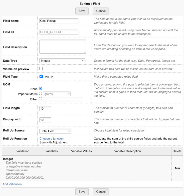
Task: Open the Choose a function link
Action: point(51,139)
